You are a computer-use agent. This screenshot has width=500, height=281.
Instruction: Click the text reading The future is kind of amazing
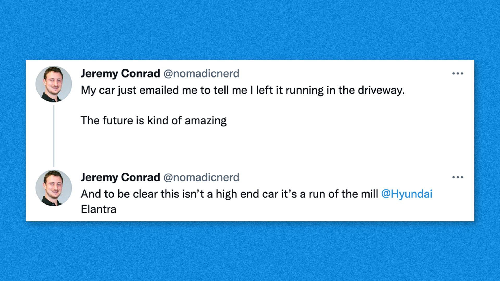pyautogui.click(x=154, y=120)
